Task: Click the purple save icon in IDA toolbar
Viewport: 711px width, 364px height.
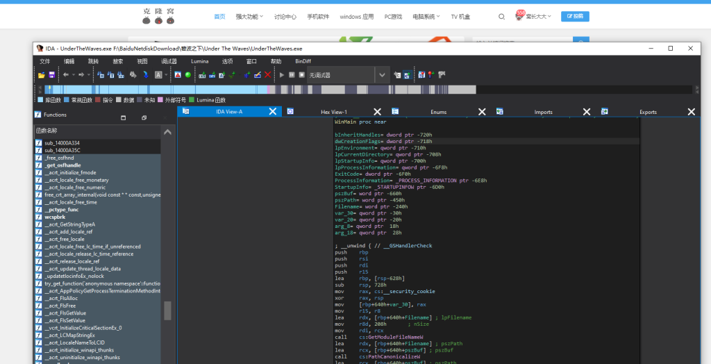Action: (51, 75)
